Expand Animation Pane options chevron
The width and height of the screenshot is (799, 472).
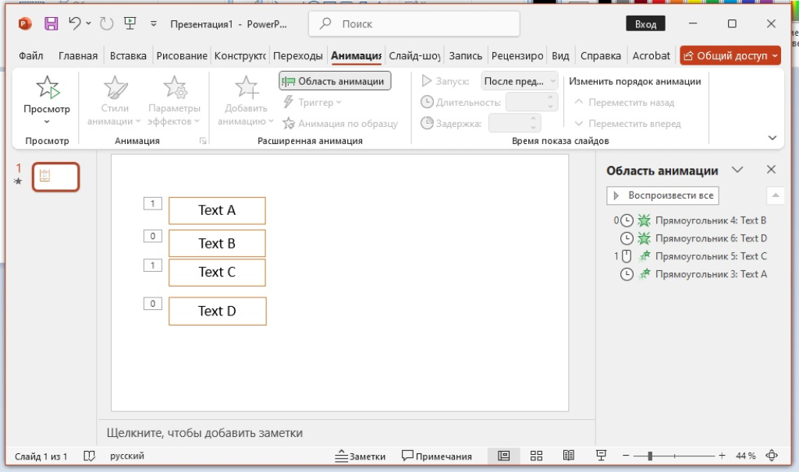[737, 171]
